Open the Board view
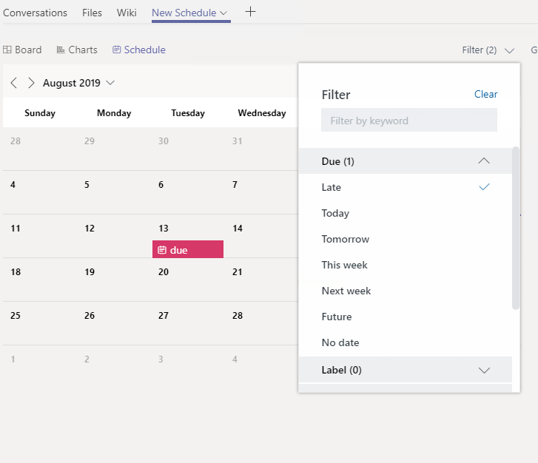 pos(22,50)
